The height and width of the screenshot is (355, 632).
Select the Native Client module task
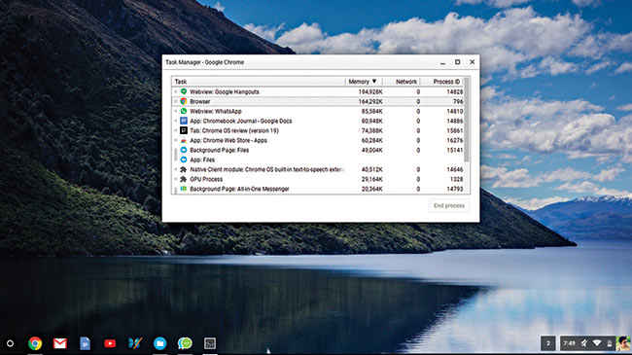pos(318,169)
